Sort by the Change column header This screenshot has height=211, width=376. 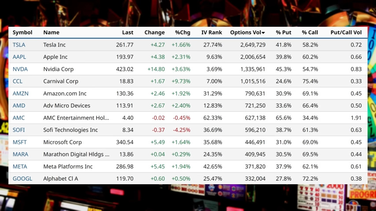155,33
